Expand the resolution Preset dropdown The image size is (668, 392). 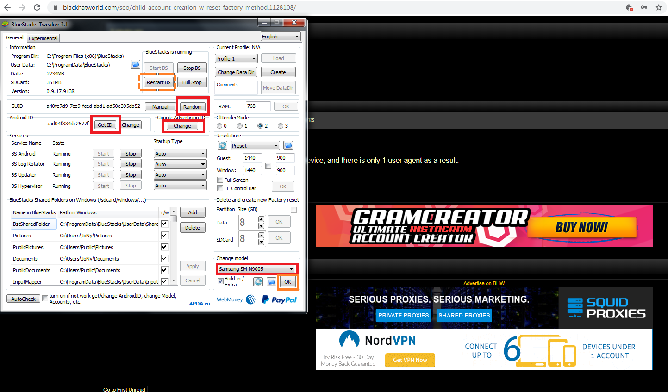(255, 146)
